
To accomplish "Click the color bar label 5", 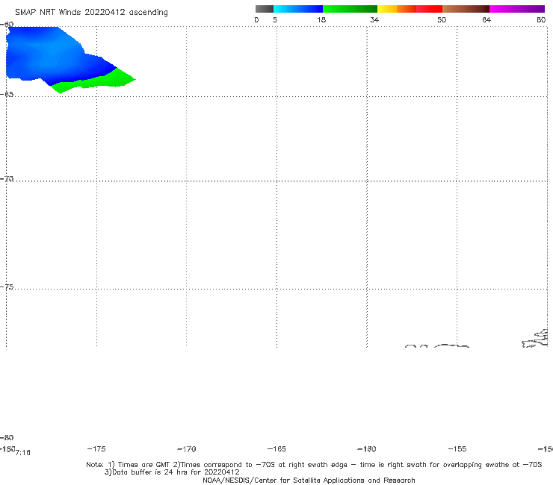I will [x=275, y=19].
